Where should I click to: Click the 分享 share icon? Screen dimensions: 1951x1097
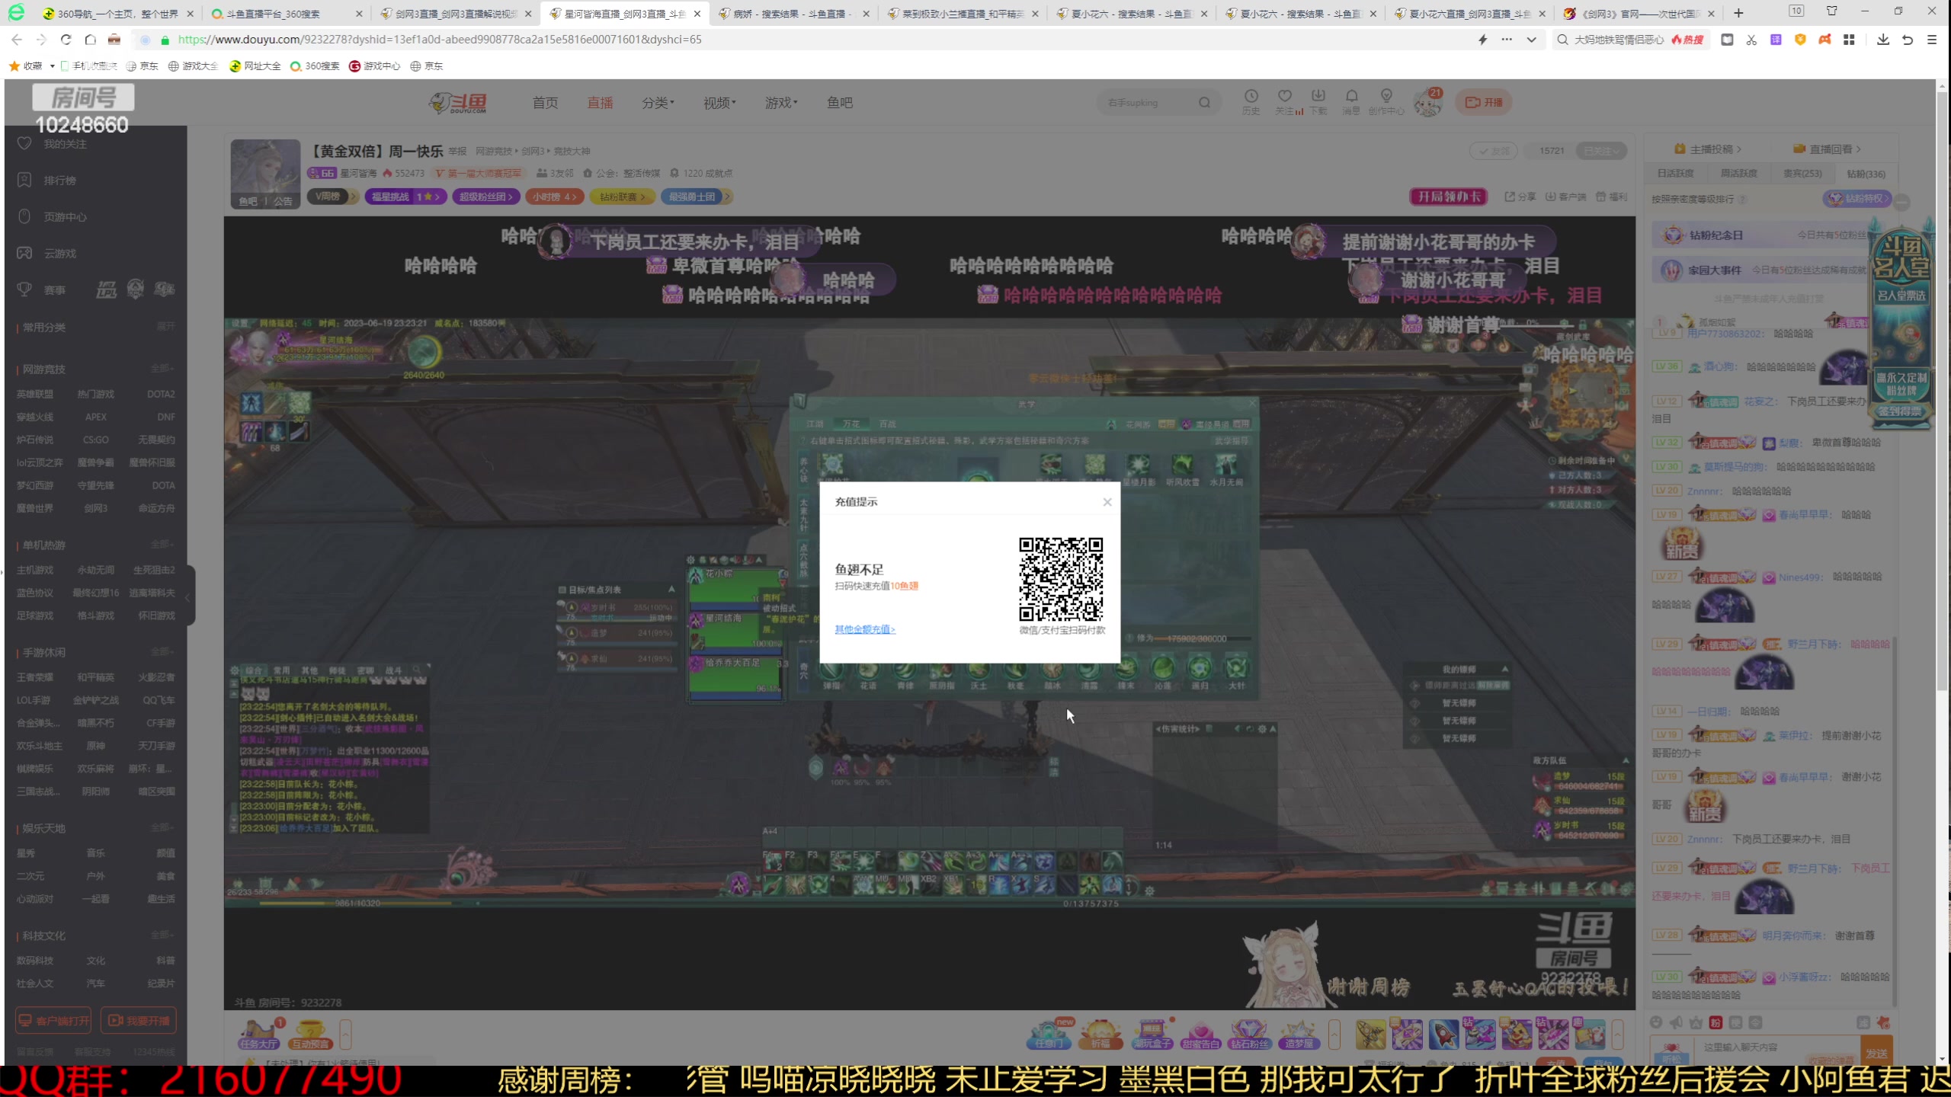pos(1520,197)
